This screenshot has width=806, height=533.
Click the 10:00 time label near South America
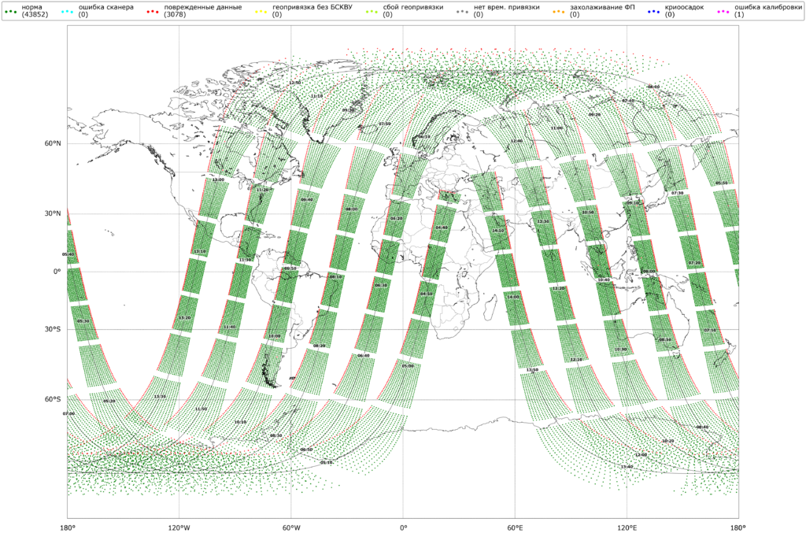click(x=274, y=336)
